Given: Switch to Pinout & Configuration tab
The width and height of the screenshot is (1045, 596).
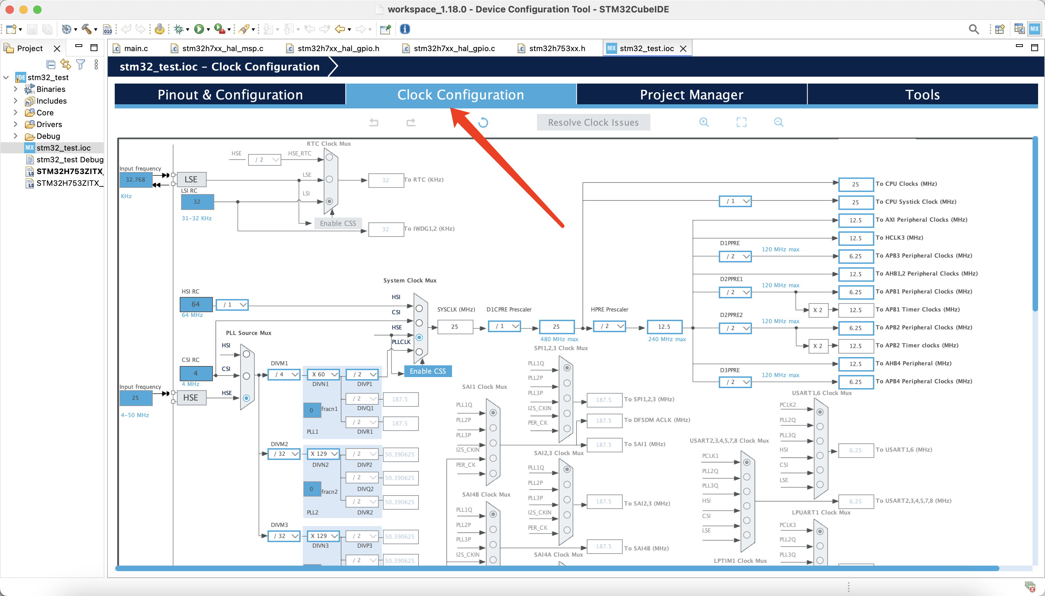Looking at the screenshot, I should point(230,95).
